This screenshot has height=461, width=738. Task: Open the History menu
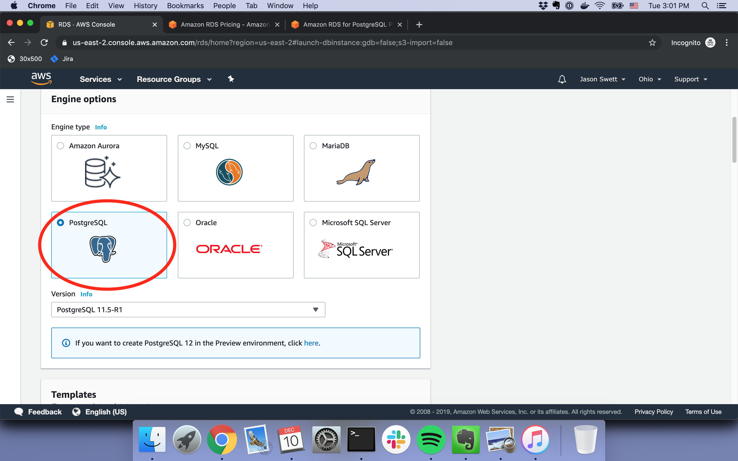click(146, 5)
